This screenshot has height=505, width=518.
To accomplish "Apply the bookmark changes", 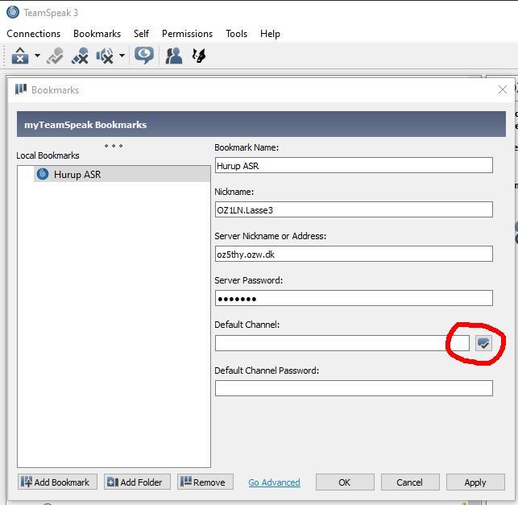I will tap(475, 482).
